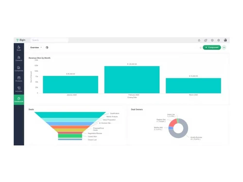
Task: Click the yellow Proposal/Price Quote funnel band
Action: [x=70, y=130]
